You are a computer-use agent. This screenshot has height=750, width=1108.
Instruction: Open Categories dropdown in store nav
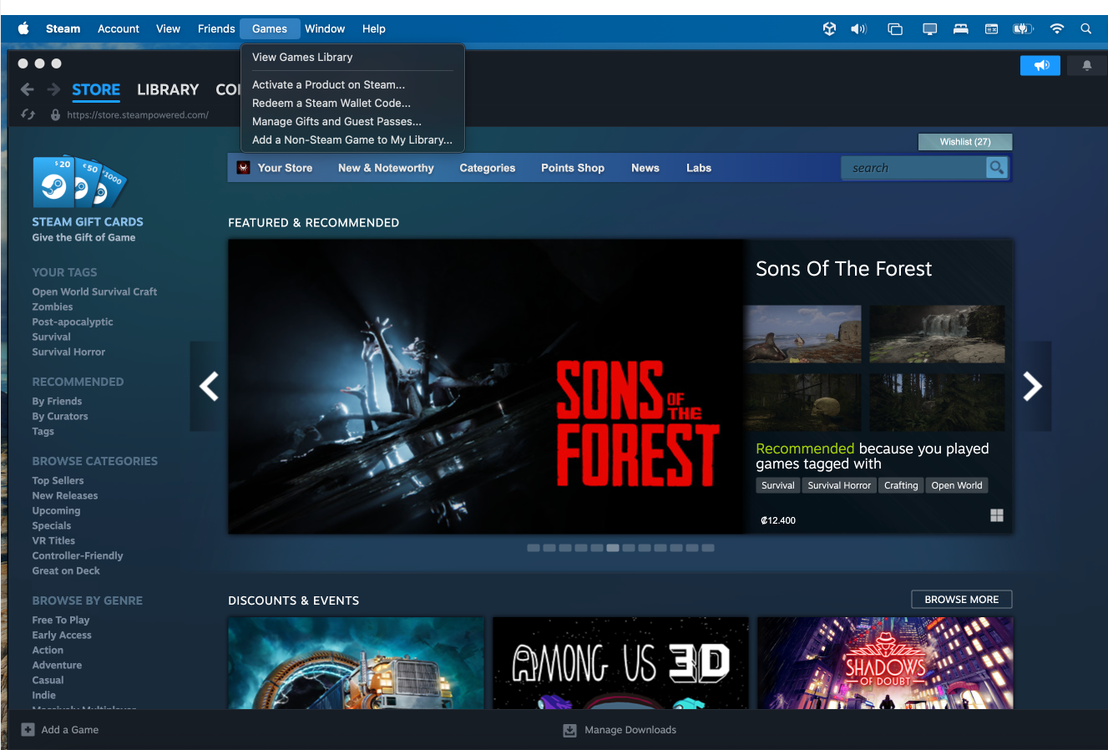click(x=488, y=168)
